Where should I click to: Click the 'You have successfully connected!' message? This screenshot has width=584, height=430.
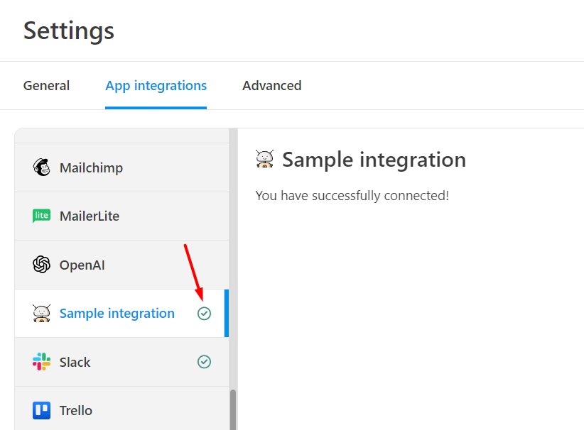[x=352, y=195]
